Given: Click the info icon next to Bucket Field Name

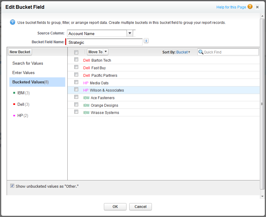Looking at the screenshot, I should click(146, 41).
